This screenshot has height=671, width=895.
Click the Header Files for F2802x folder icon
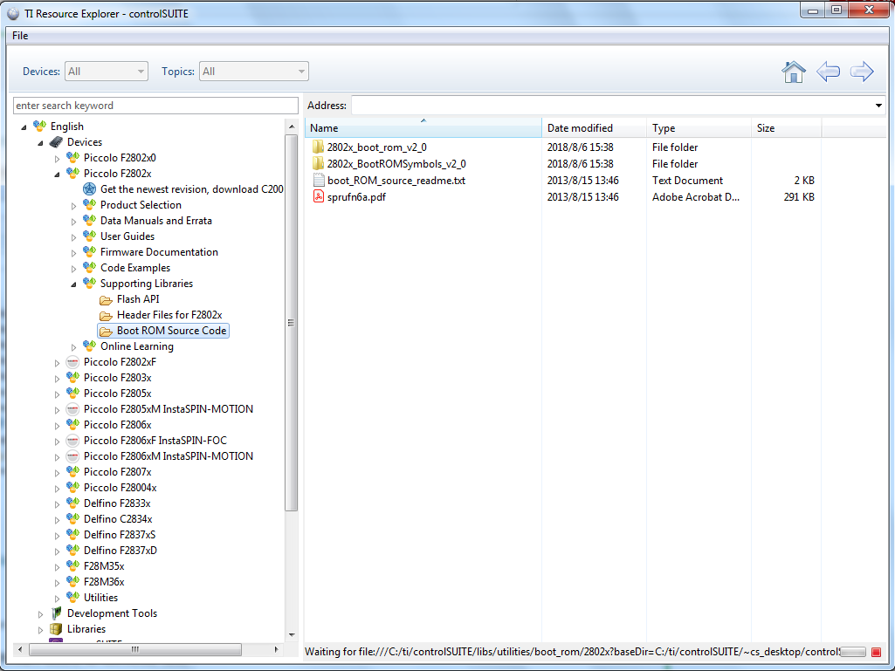coord(106,316)
